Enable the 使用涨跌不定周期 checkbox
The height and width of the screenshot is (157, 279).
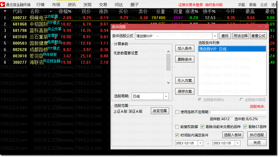click(177, 112)
